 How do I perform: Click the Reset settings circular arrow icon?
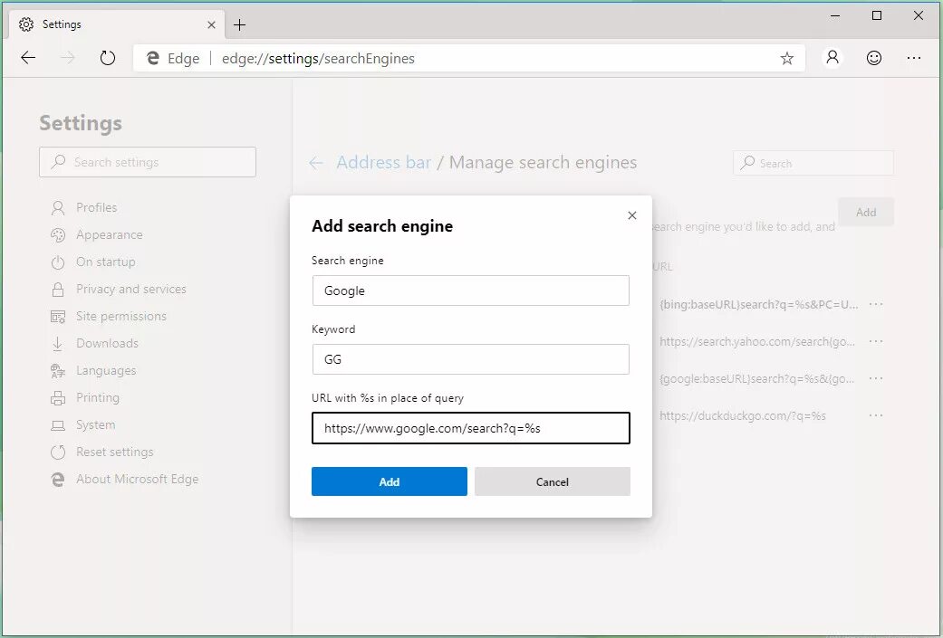coord(58,452)
